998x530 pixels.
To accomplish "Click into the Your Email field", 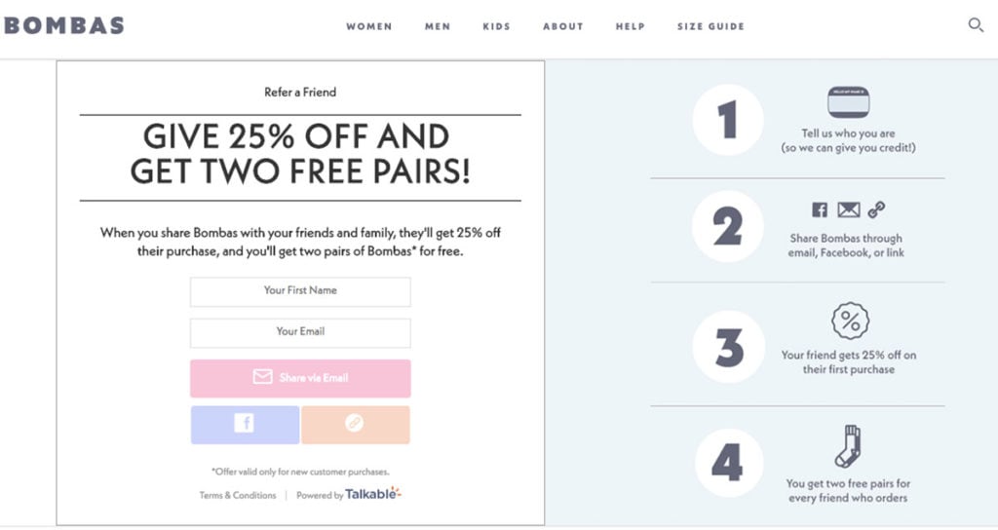I will pyautogui.click(x=300, y=332).
